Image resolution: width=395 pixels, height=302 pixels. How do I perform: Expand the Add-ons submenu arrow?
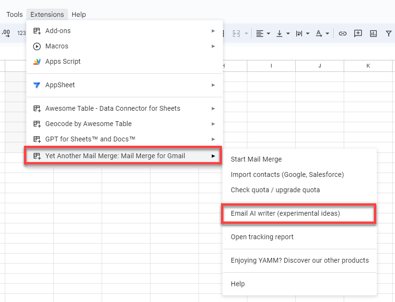click(213, 30)
